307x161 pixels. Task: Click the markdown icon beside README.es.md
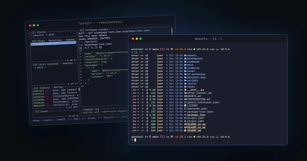pyautogui.click(x=185, y=124)
